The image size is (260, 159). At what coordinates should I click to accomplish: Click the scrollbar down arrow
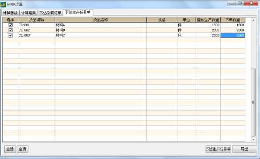(x=253, y=139)
